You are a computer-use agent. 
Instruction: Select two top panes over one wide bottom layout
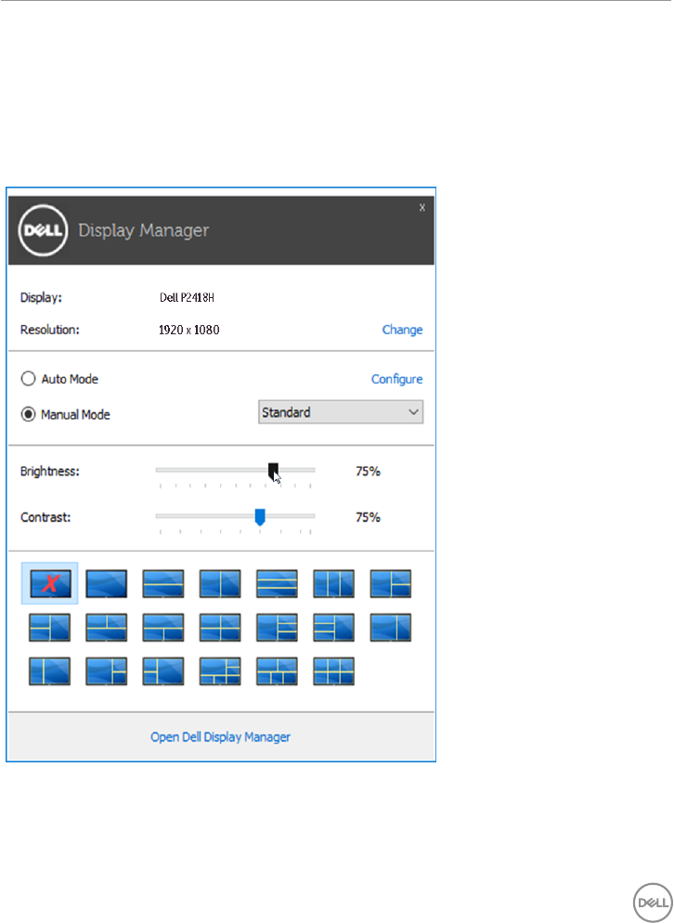107,628
